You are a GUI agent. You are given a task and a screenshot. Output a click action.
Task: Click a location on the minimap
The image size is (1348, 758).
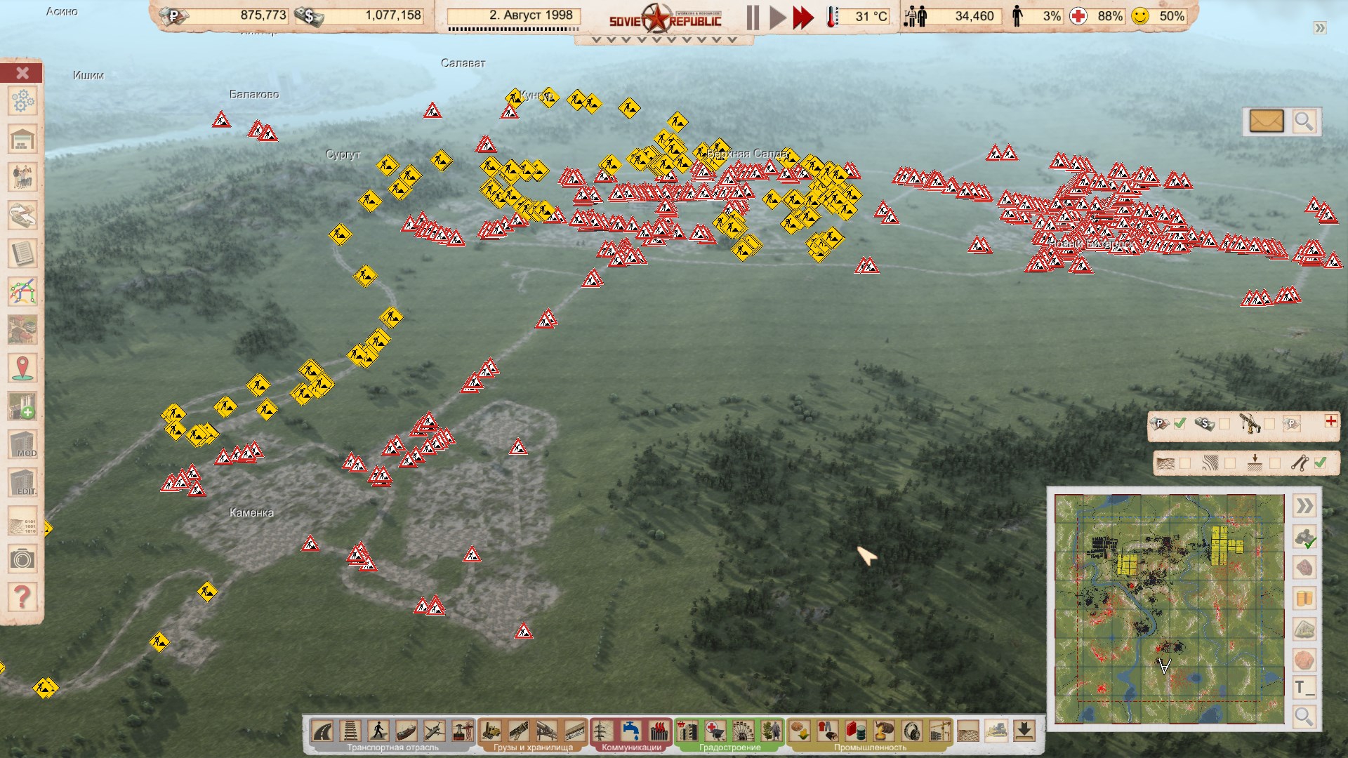1169,609
